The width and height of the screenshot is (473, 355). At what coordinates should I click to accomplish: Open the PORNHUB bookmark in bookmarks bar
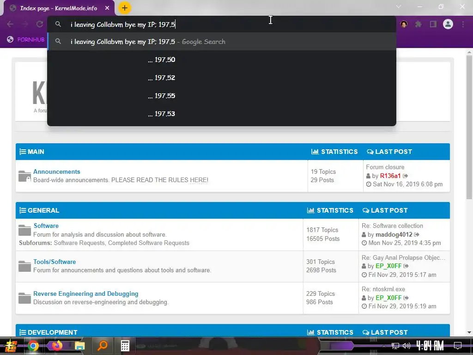click(x=26, y=40)
